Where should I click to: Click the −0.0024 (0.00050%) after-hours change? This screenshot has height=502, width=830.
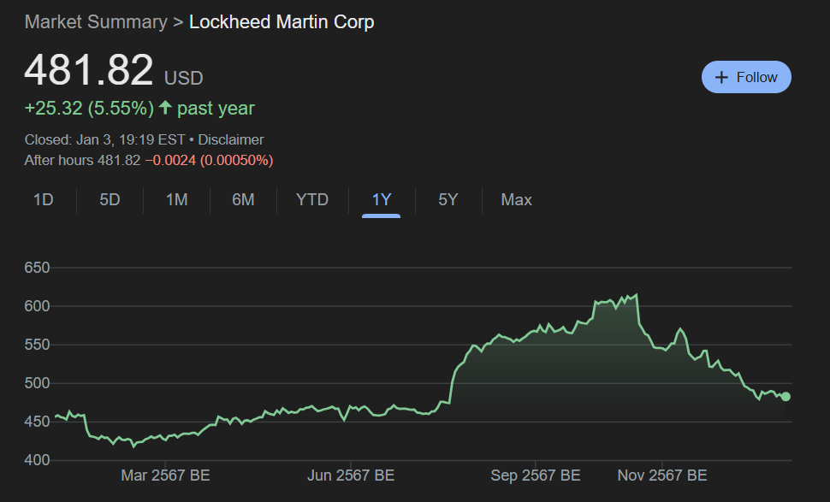pos(209,160)
